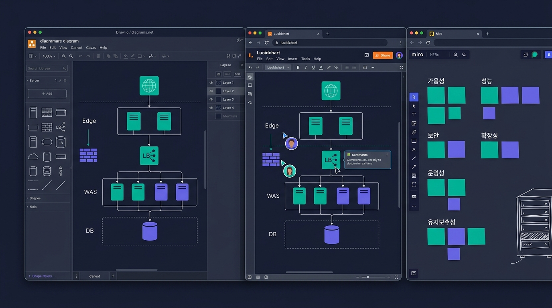Select purple sticky note under 확장성
The image size is (552, 308).
(x=510, y=150)
